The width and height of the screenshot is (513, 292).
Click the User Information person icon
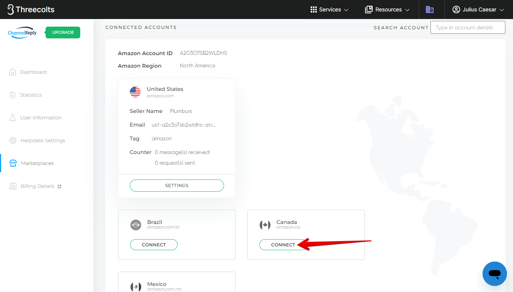pyautogui.click(x=13, y=117)
